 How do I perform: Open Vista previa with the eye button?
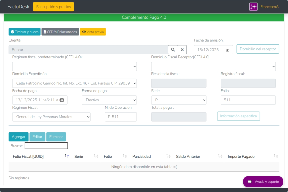(93, 32)
